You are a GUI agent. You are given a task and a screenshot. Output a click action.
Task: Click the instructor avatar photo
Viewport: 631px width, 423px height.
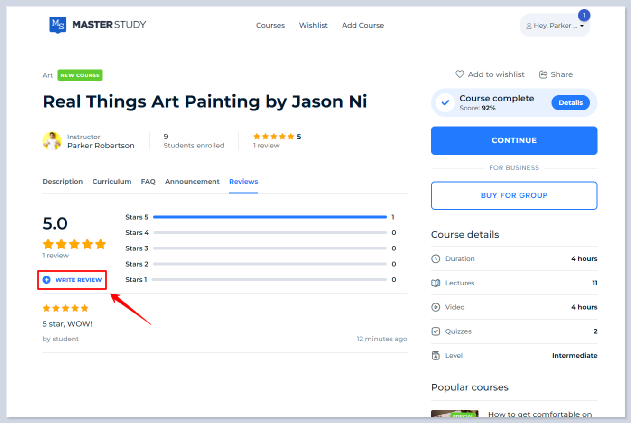pos(52,141)
